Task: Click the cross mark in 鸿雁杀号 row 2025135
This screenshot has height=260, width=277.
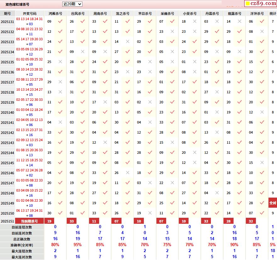Action: click(60, 62)
